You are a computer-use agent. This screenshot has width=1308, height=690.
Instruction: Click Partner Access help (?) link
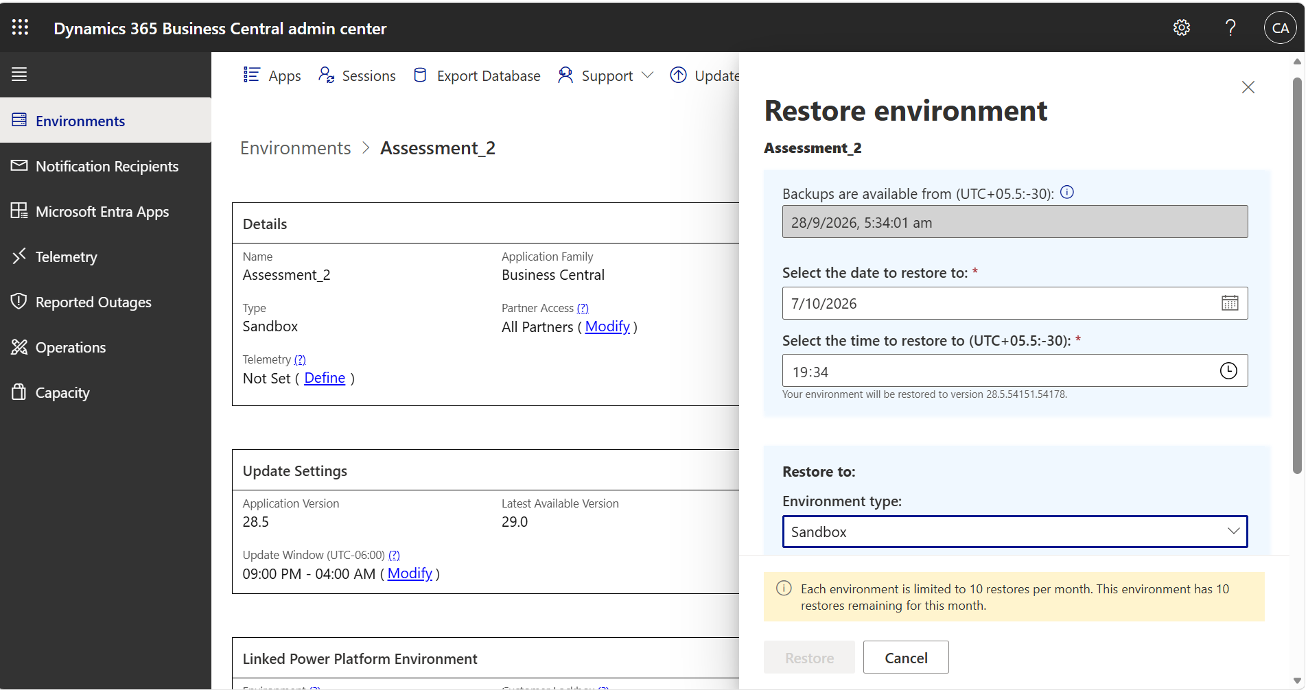pos(583,308)
